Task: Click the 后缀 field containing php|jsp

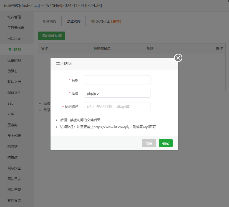Action: click(x=117, y=93)
